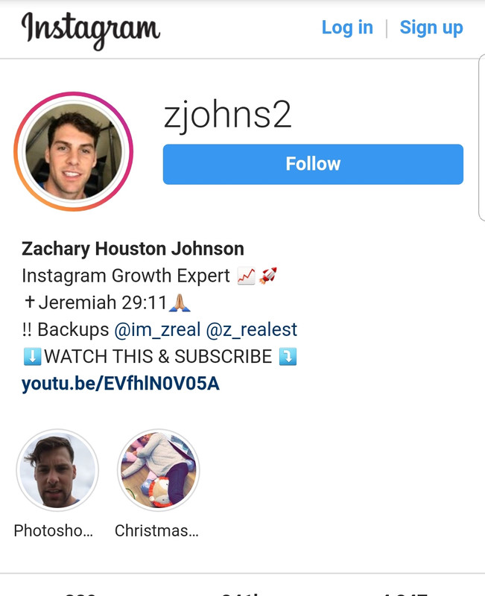Open the Christmas... story highlight circle
The width and height of the screenshot is (485, 596).
pyautogui.click(x=159, y=470)
